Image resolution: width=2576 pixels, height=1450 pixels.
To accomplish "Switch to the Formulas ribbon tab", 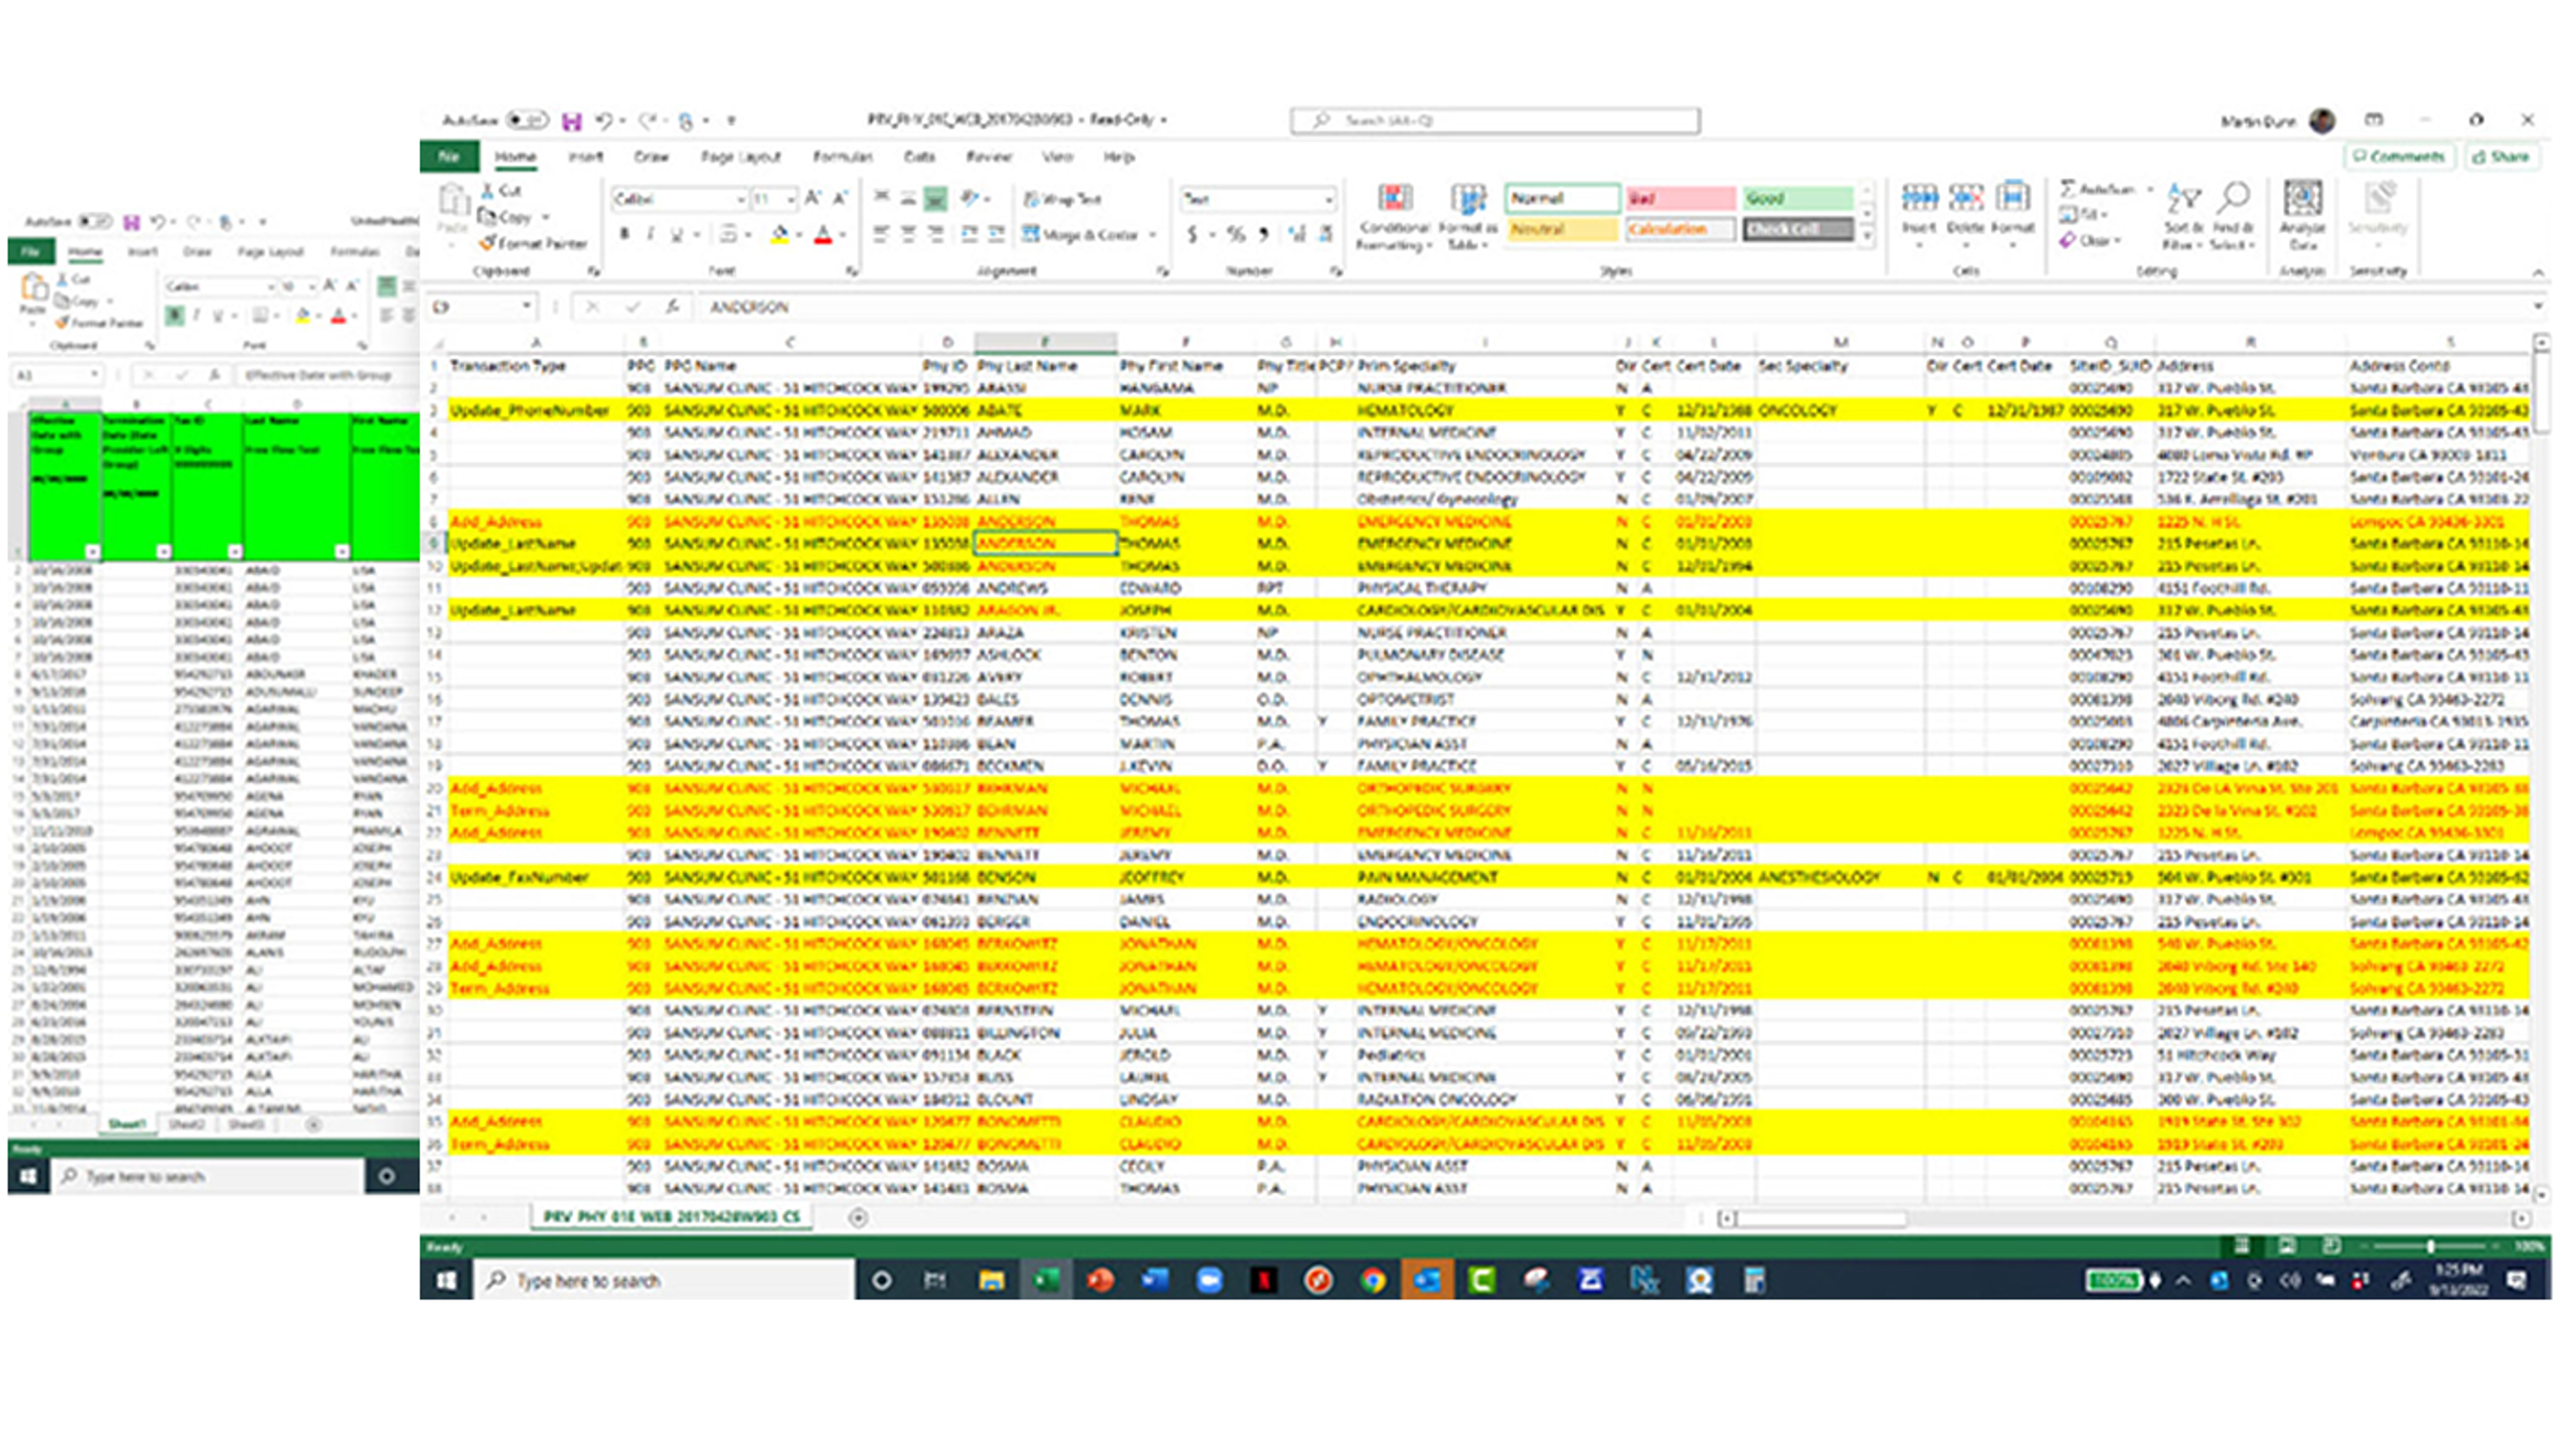I will tap(842, 157).
